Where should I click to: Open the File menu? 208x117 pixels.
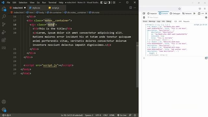pyautogui.click(x=8, y=3)
